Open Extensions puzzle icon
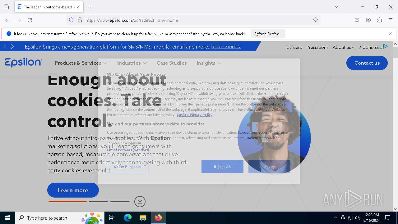Viewport: 398px width, 224px height. tap(379, 20)
